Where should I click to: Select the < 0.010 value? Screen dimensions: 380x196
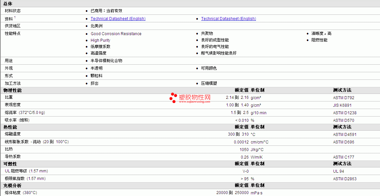(x=242, y=120)
